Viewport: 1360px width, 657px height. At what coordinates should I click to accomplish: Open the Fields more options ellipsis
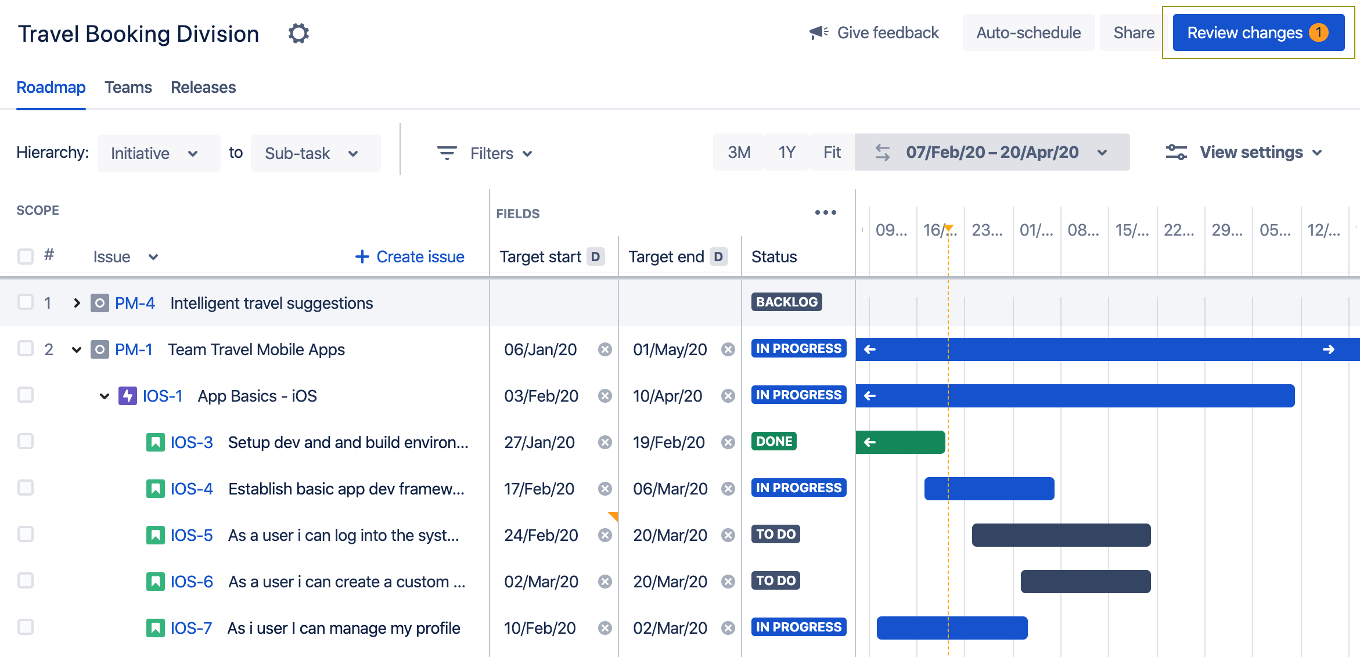tap(826, 212)
